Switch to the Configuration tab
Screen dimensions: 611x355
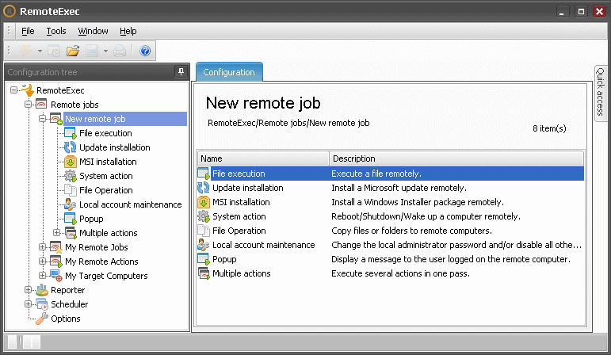click(229, 72)
